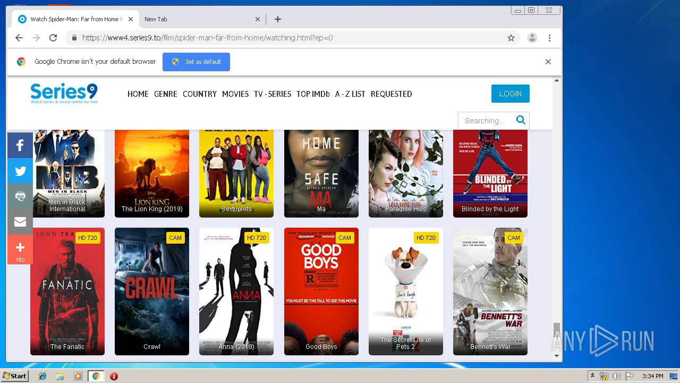The width and height of the screenshot is (680, 383).
Task: Switch to the New Tab tab
Action: click(x=202, y=19)
